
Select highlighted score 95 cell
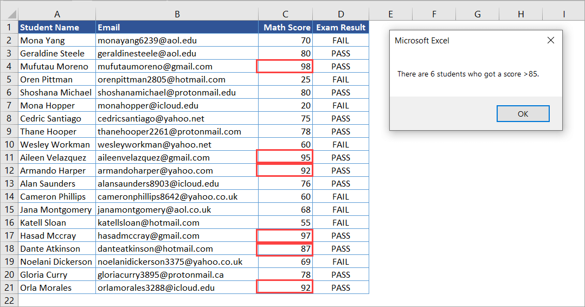point(285,157)
